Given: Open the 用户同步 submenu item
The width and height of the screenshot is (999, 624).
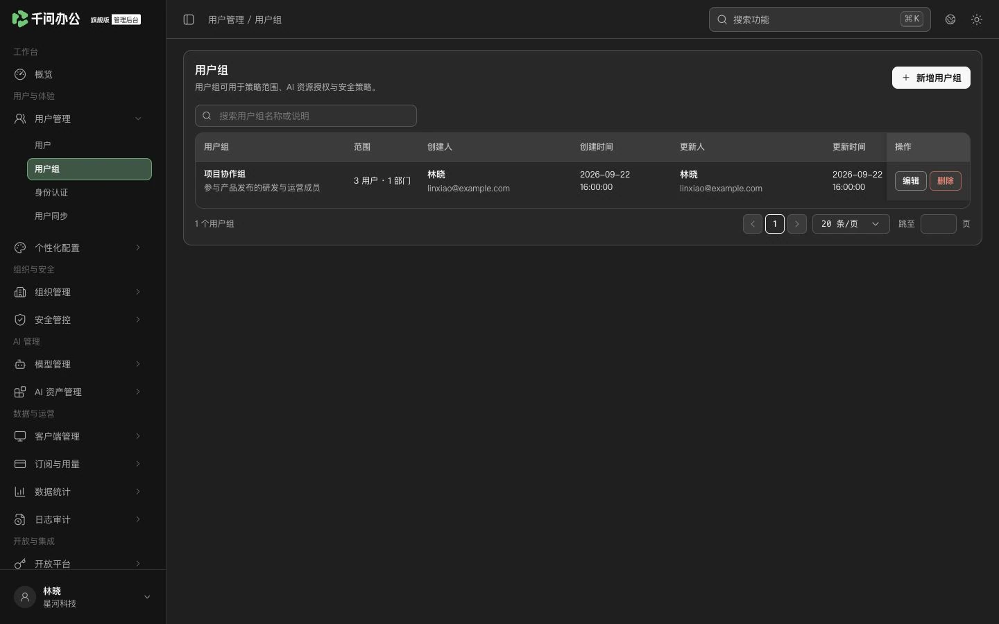Looking at the screenshot, I should pyautogui.click(x=89, y=216).
